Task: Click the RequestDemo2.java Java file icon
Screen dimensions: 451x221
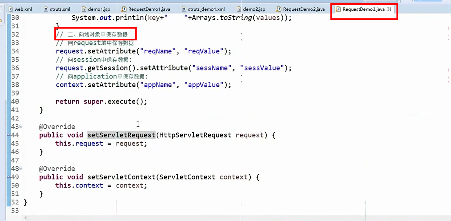Action: click(279, 9)
